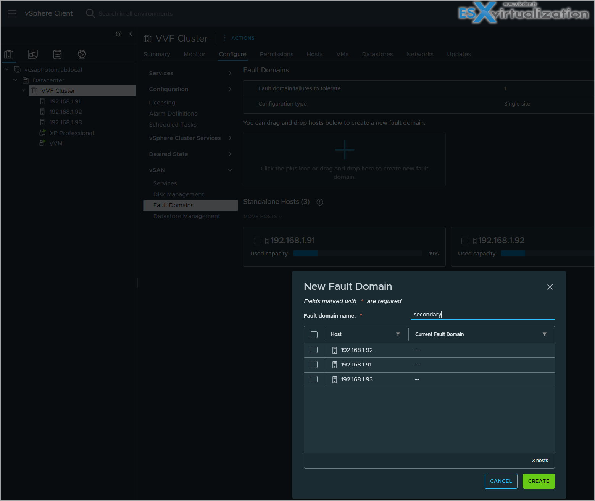This screenshot has width=595, height=501.
Task: Close the New Fault Domain dialog
Action: [550, 287]
